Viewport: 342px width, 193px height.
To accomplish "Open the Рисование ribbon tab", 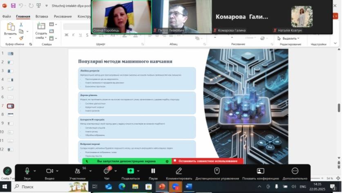I will [63, 17].
